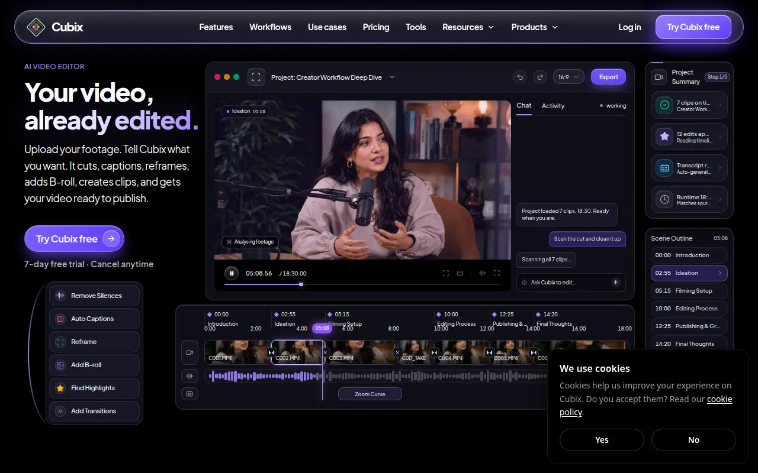The image size is (758, 473).
Task: Click the Add B-roll feature icon
Action: pos(60,365)
